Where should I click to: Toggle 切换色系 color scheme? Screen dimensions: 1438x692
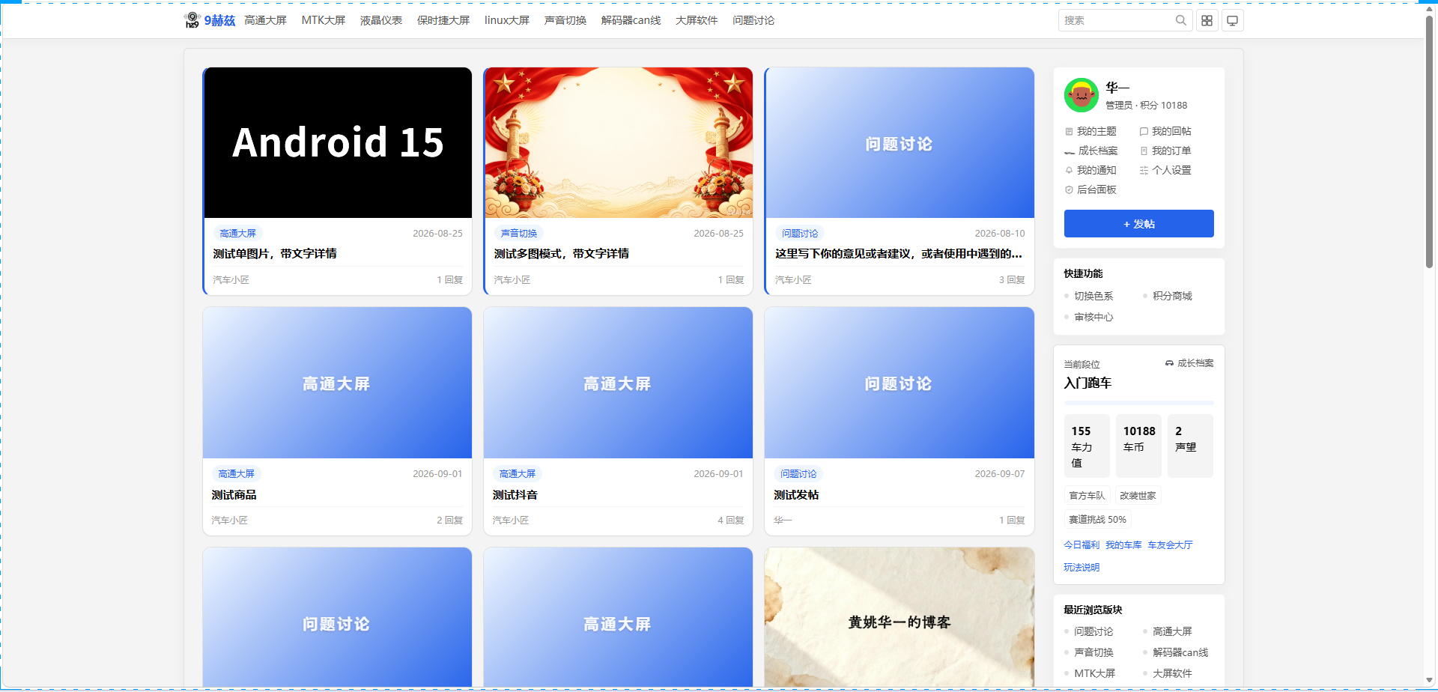(1093, 296)
